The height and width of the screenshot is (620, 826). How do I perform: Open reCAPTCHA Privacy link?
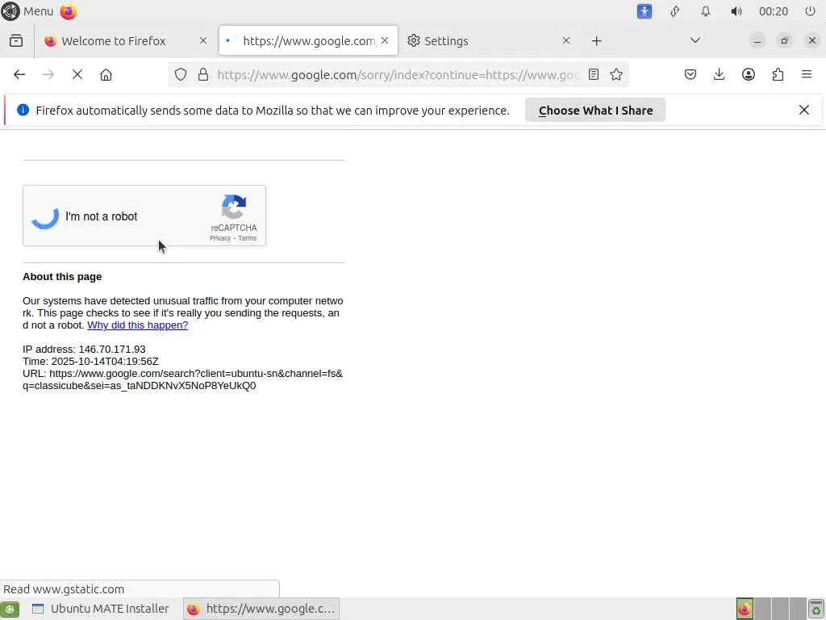coord(220,238)
